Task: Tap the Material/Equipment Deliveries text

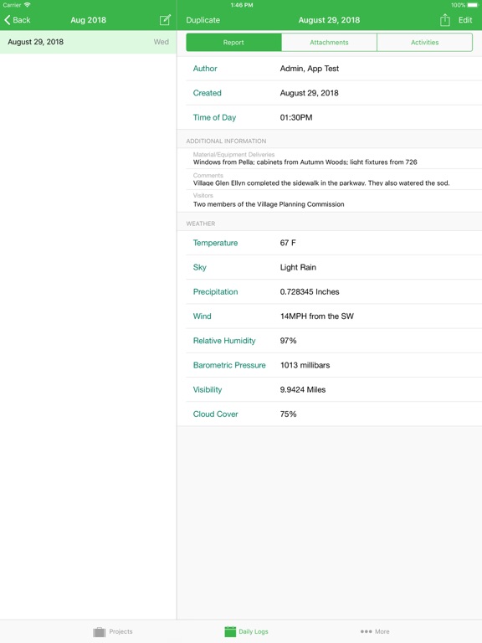Action: 305,162
